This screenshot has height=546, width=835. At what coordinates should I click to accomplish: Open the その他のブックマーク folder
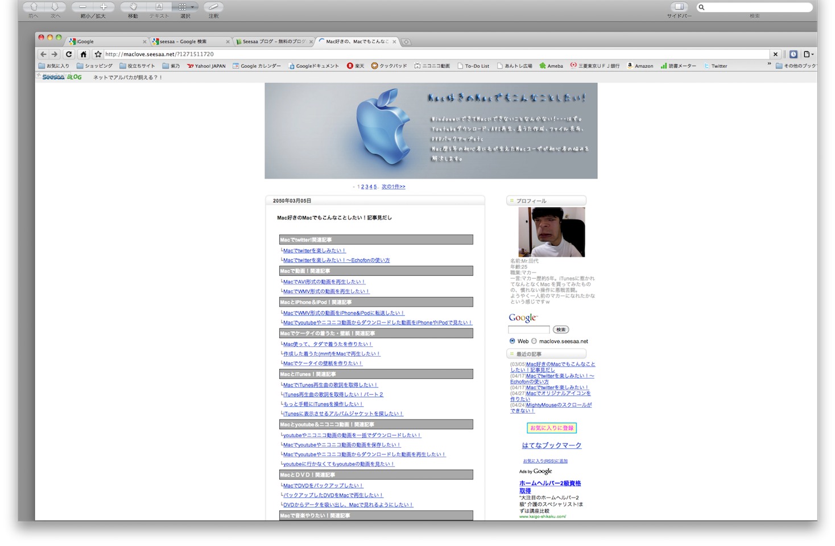point(796,66)
